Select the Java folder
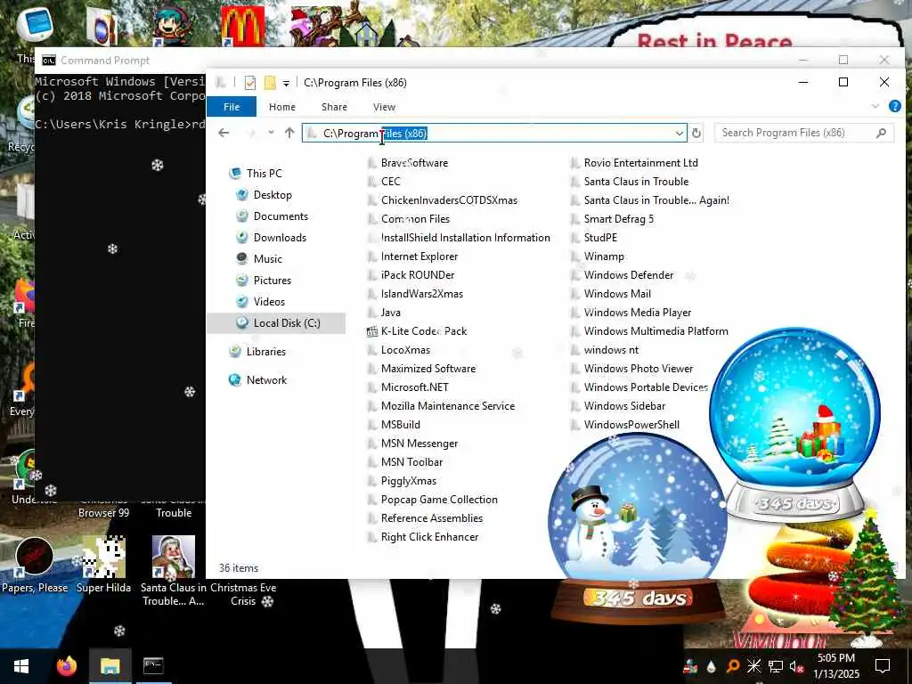 pyautogui.click(x=390, y=313)
